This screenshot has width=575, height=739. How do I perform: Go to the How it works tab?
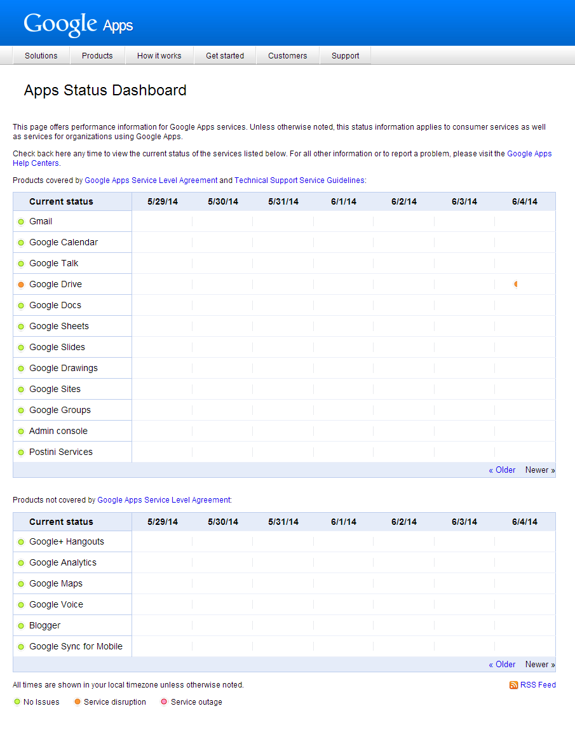coord(159,56)
